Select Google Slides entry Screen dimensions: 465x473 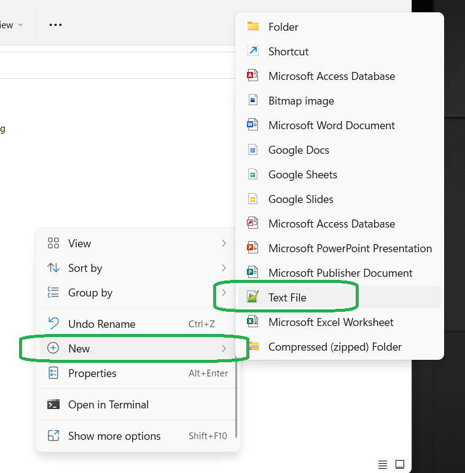click(x=340, y=199)
